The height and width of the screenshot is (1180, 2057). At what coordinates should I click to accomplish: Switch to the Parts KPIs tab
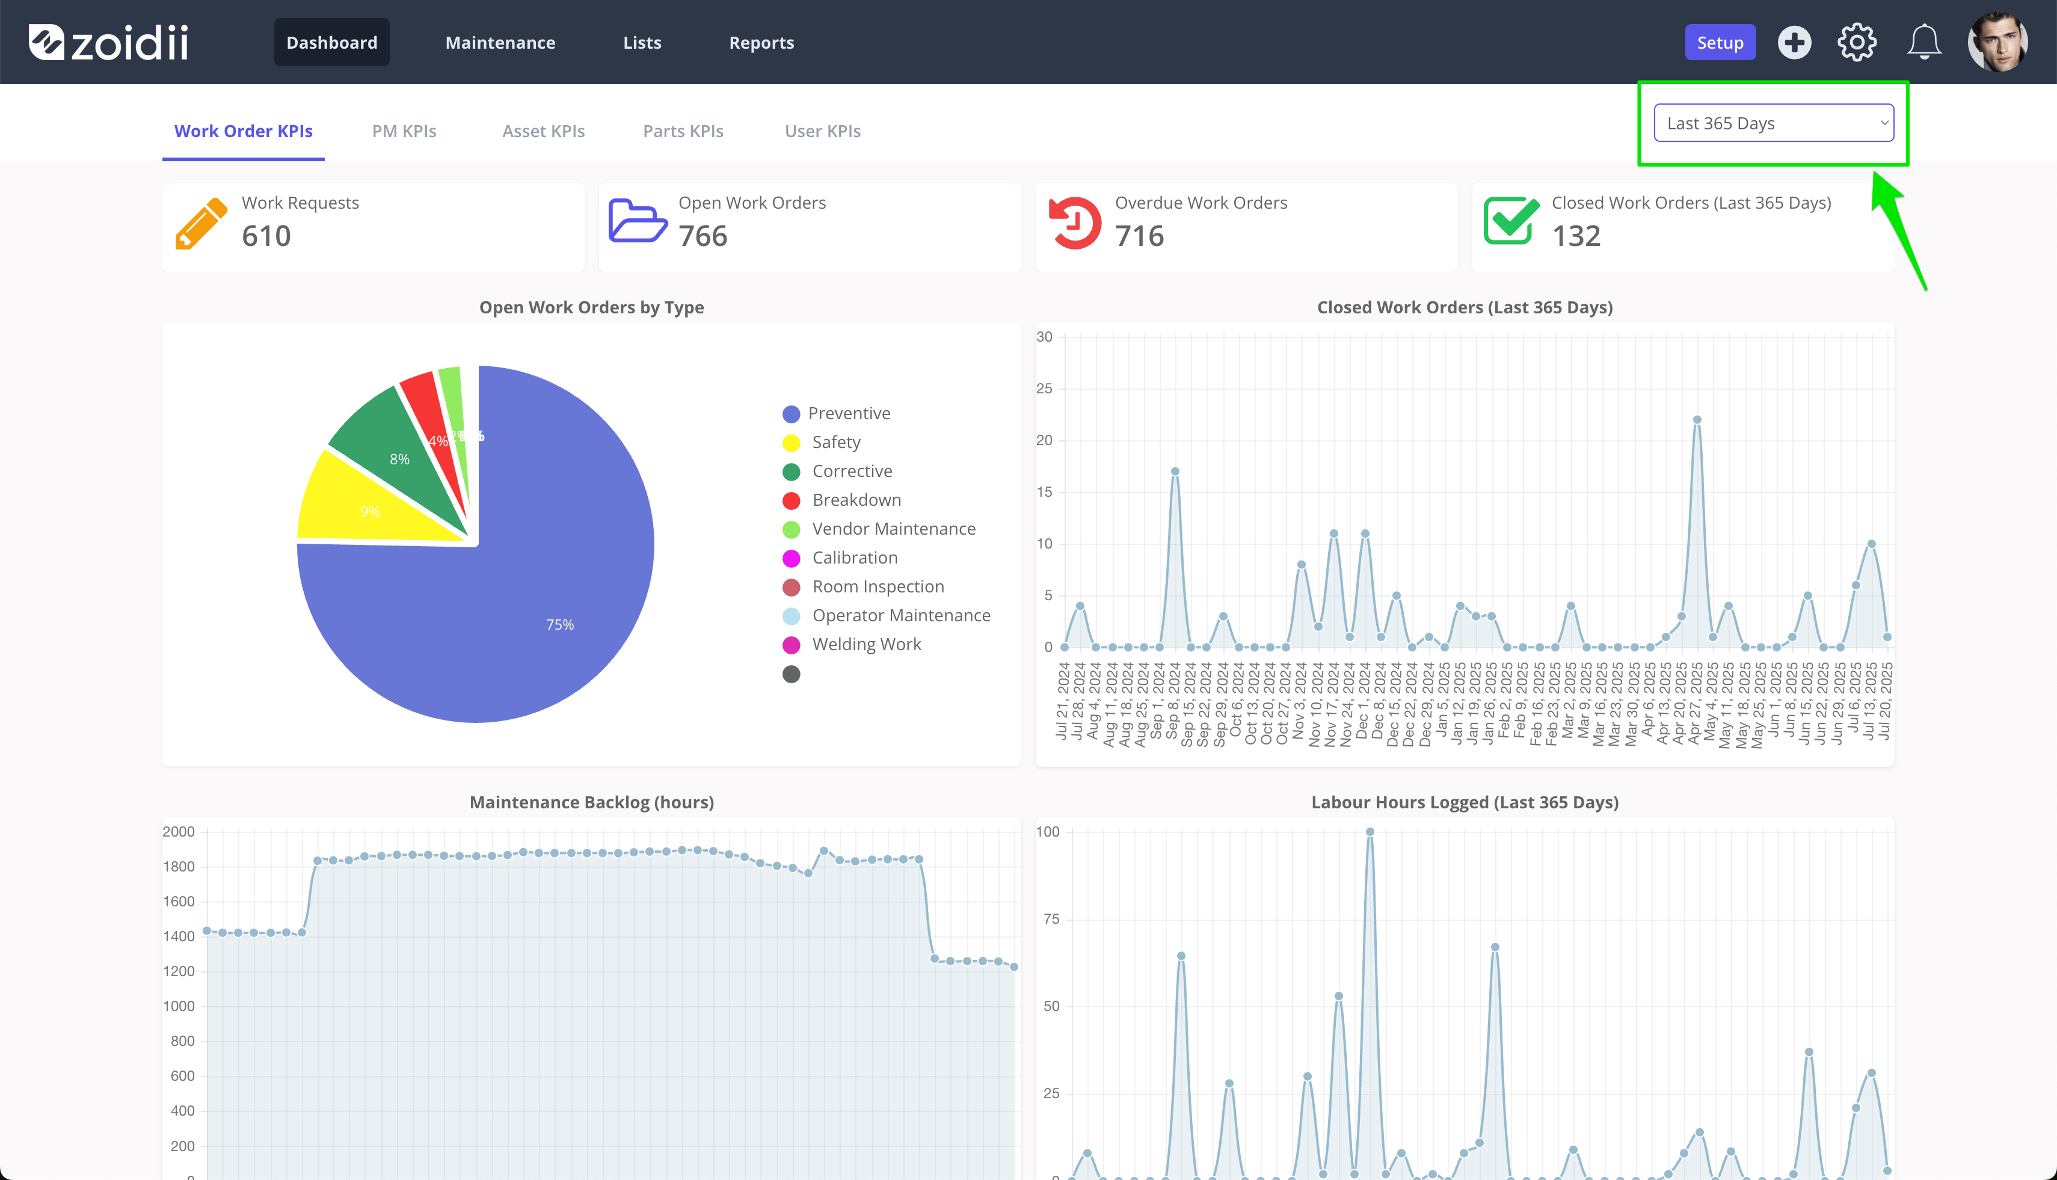click(683, 131)
